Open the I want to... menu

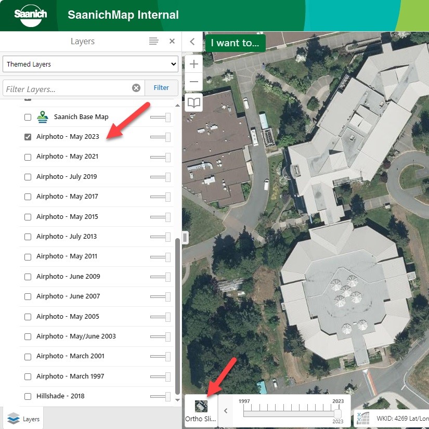[x=235, y=43]
